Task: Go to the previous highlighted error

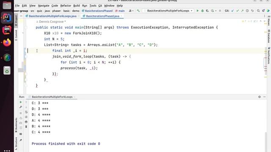Action: click(261, 21)
